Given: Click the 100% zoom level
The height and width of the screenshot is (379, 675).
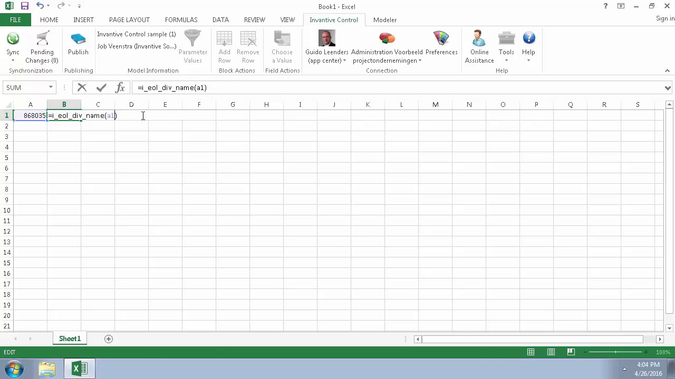Looking at the screenshot, I should [x=663, y=352].
